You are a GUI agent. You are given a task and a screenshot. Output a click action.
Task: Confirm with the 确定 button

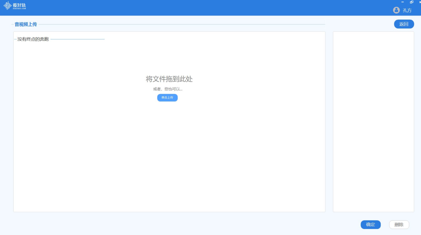[370, 225]
